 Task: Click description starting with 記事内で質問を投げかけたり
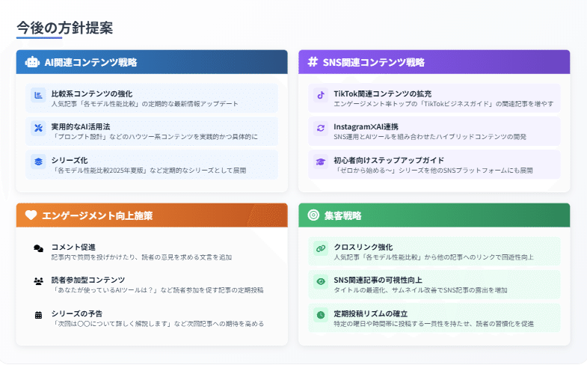point(141,257)
